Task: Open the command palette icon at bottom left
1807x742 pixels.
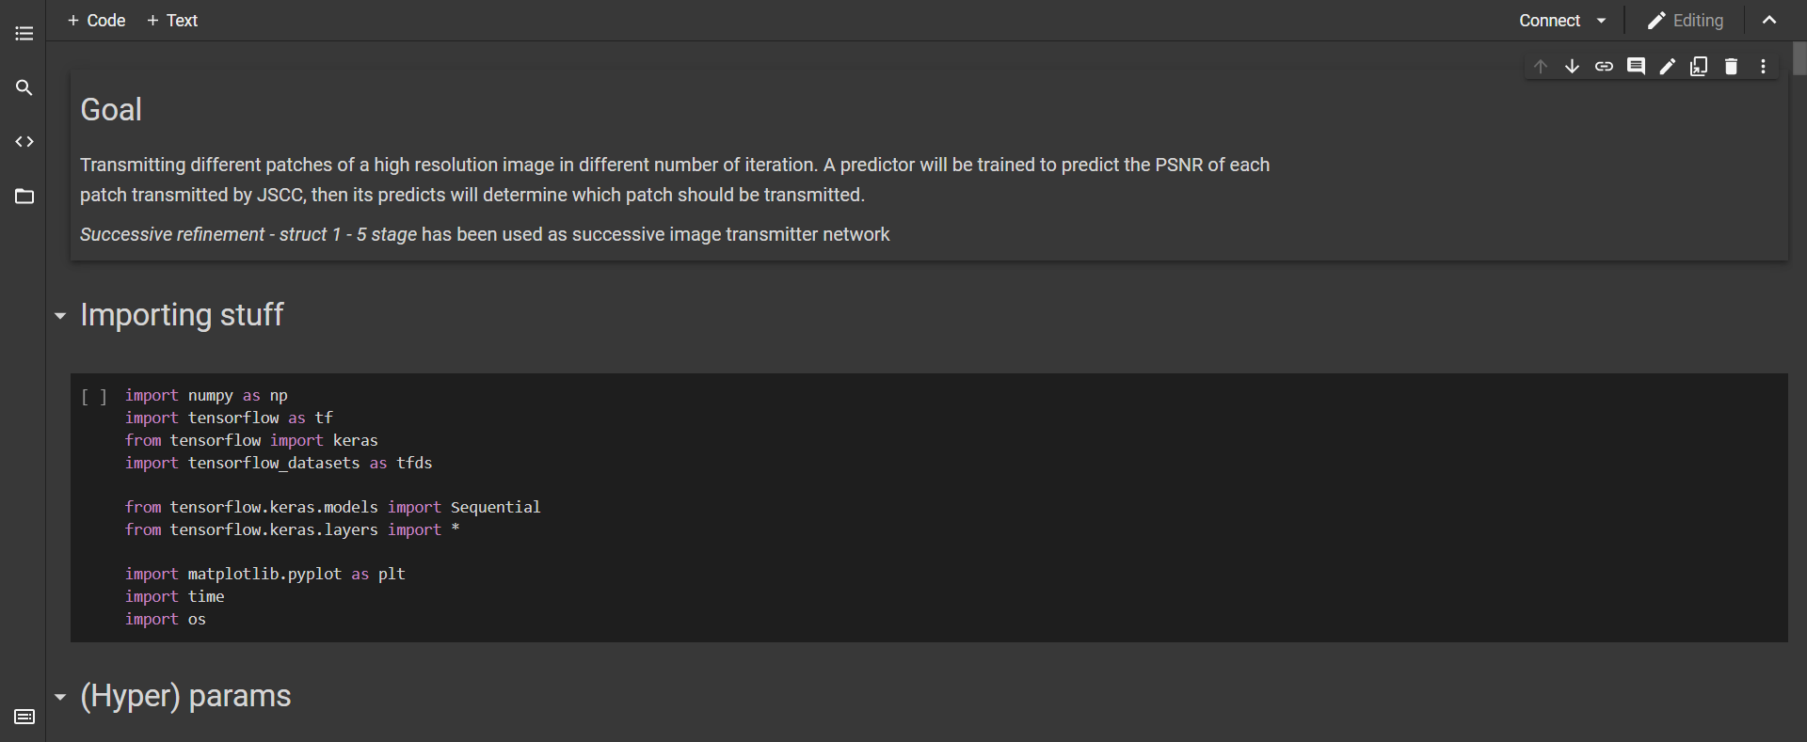Action: (x=24, y=717)
